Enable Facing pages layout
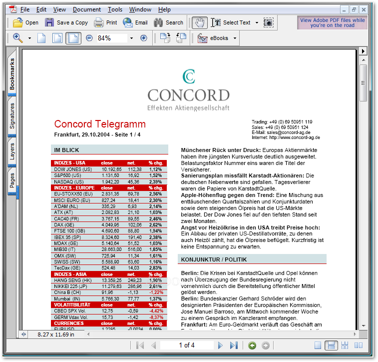This screenshot has height=362, width=378. tap(358, 345)
